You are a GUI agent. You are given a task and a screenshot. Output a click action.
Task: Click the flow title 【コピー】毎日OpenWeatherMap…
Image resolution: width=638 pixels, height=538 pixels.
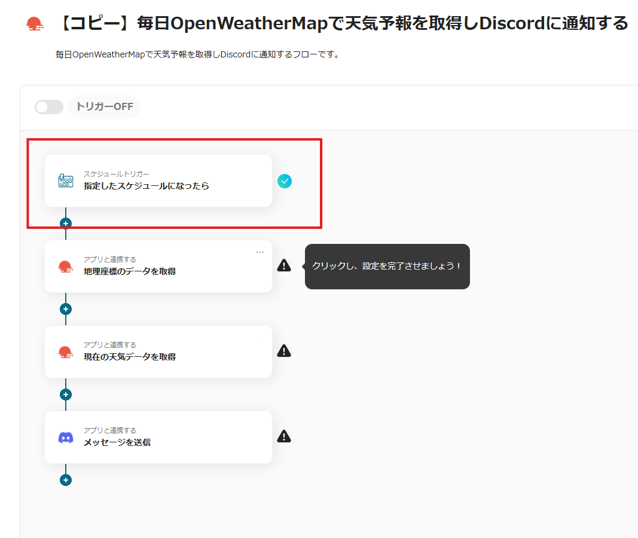343,23
